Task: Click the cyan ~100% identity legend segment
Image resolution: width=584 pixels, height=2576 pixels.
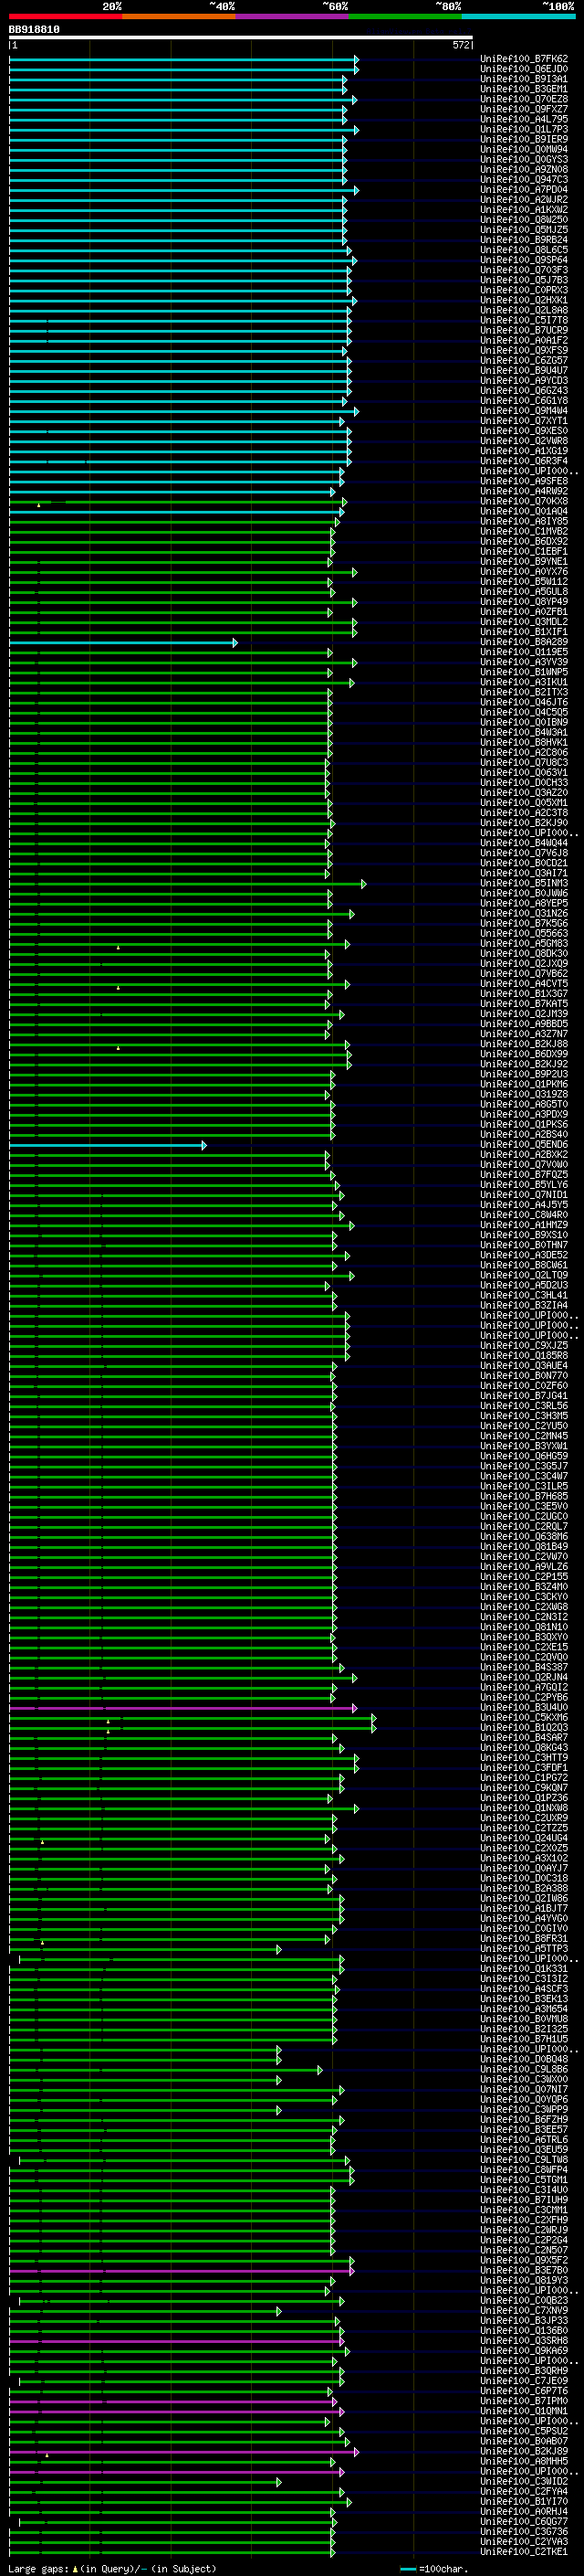Action: pyautogui.click(x=518, y=17)
